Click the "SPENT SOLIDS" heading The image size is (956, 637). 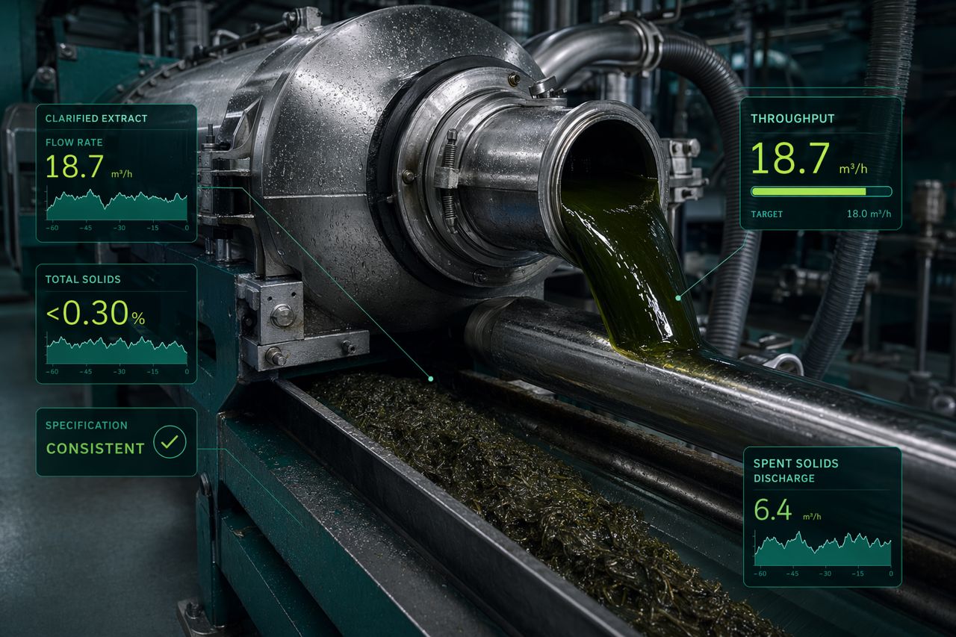click(795, 464)
